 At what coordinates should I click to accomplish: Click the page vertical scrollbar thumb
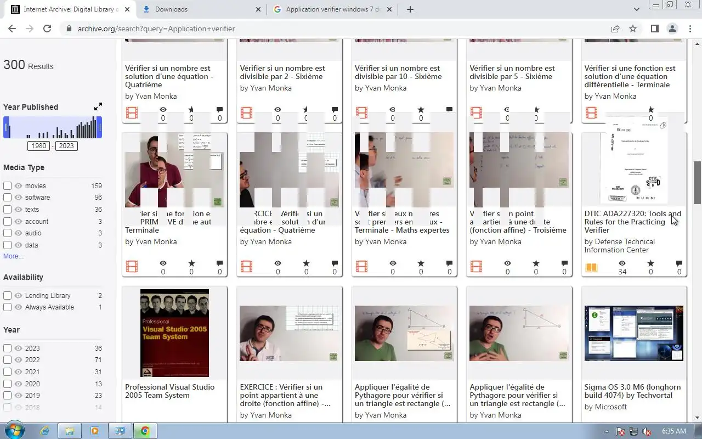coord(697,182)
